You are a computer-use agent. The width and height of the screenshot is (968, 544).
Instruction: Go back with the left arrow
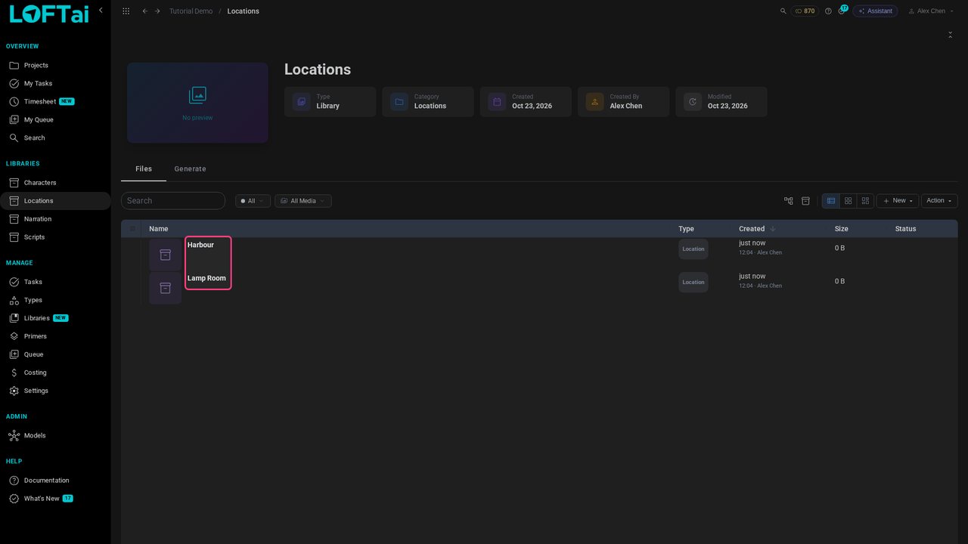(x=144, y=11)
